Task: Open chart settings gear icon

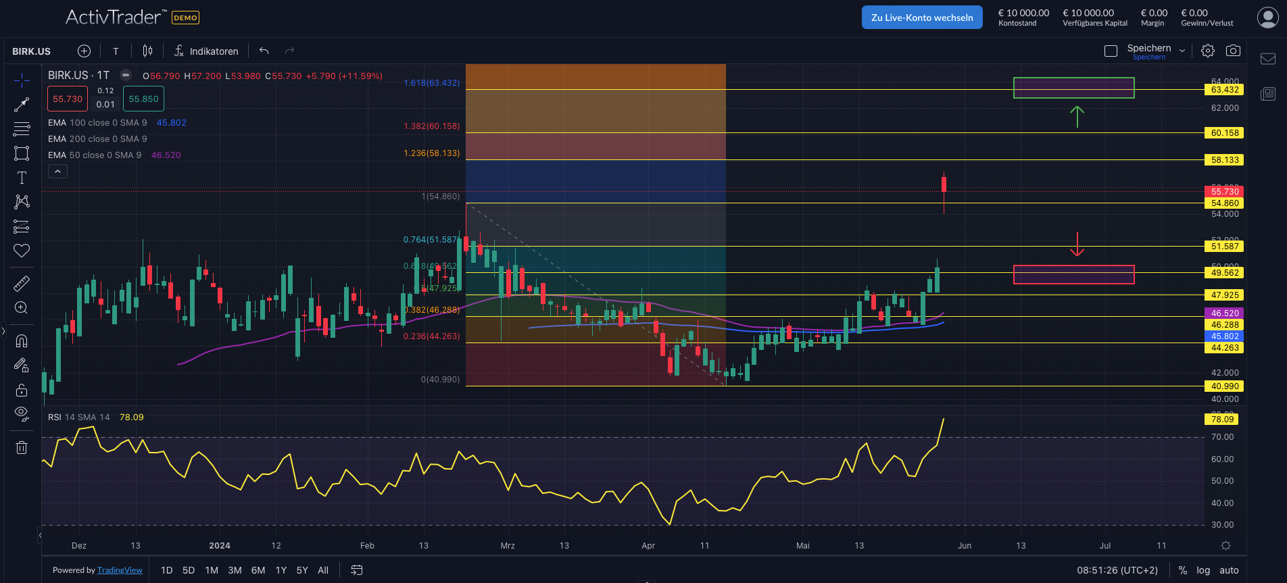Action: (1208, 51)
